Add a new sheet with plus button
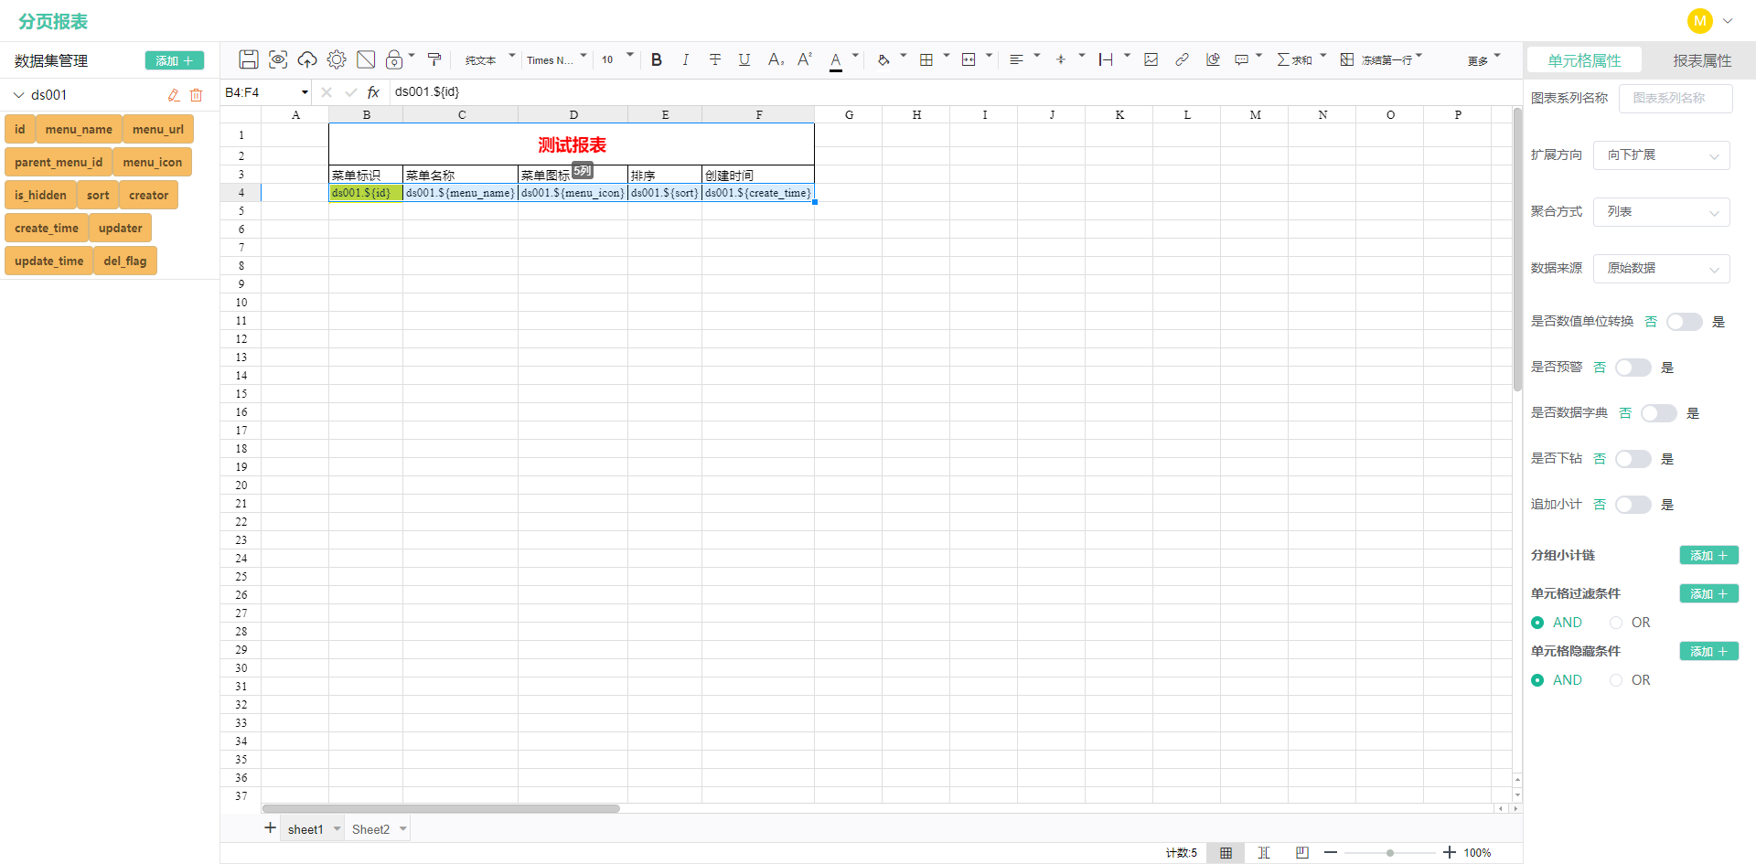The image size is (1756, 864). [x=270, y=828]
